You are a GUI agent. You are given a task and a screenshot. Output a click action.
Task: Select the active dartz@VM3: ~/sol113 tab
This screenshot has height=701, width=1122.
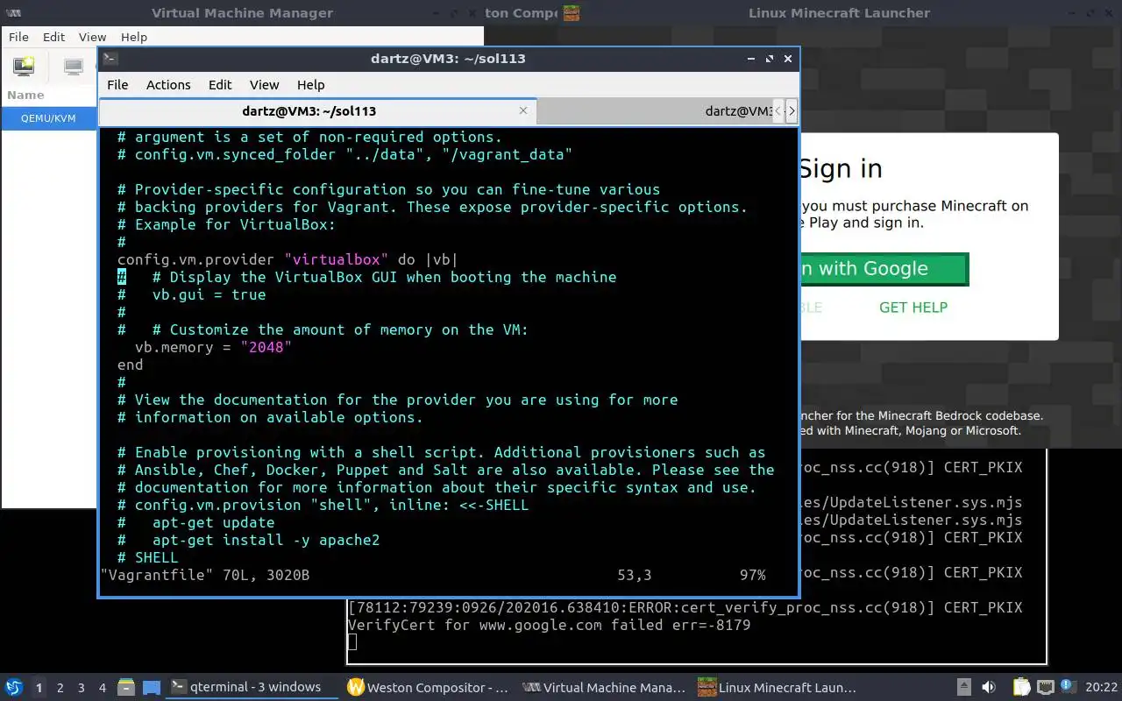click(x=317, y=111)
